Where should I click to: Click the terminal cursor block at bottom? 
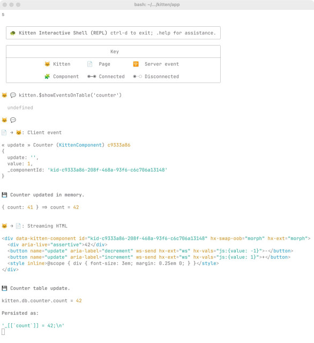point(3,332)
